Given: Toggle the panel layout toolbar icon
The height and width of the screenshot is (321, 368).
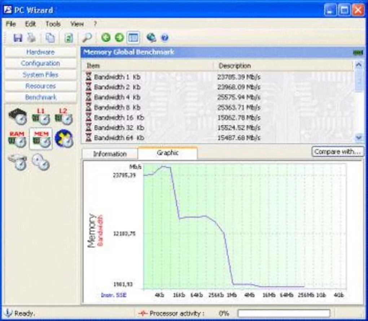Looking at the screenshot, I should click(x=133, y=38).
